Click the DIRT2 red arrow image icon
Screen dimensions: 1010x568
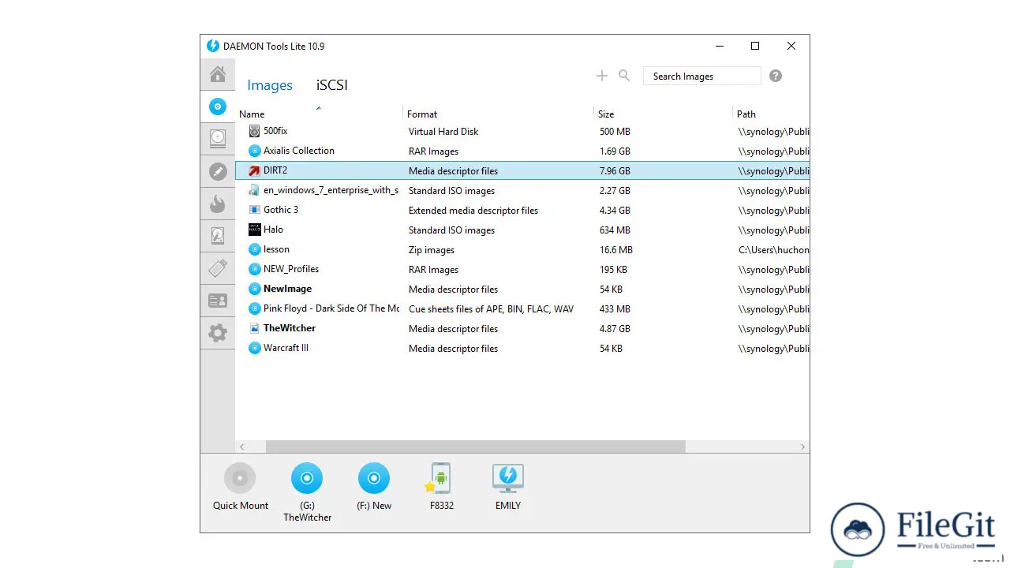point(254,170)
